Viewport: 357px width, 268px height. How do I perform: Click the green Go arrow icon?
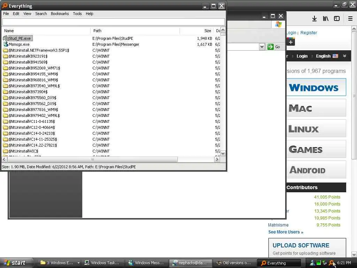tap(270, 47)
